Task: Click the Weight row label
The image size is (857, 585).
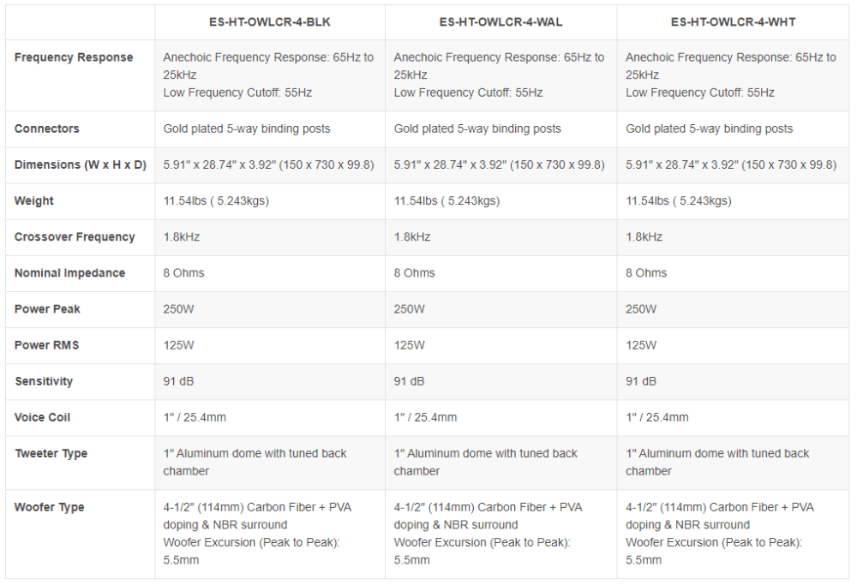Action: point(34,201)
